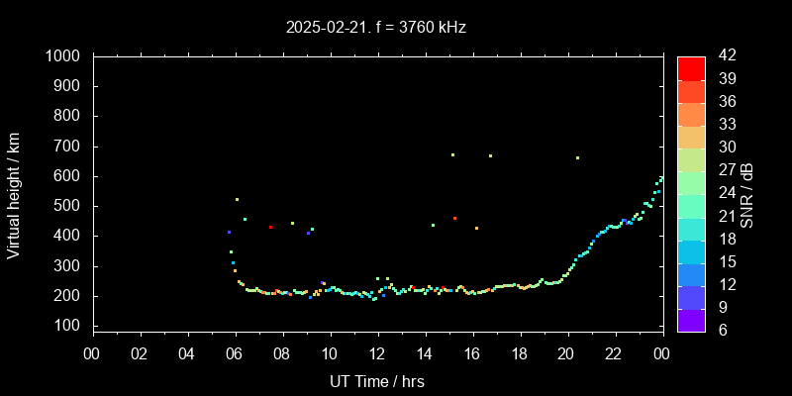Click the "UT Time / hrs" x-axis label
The width and height of the screenshot is (792, 396).
coord(377,380)
